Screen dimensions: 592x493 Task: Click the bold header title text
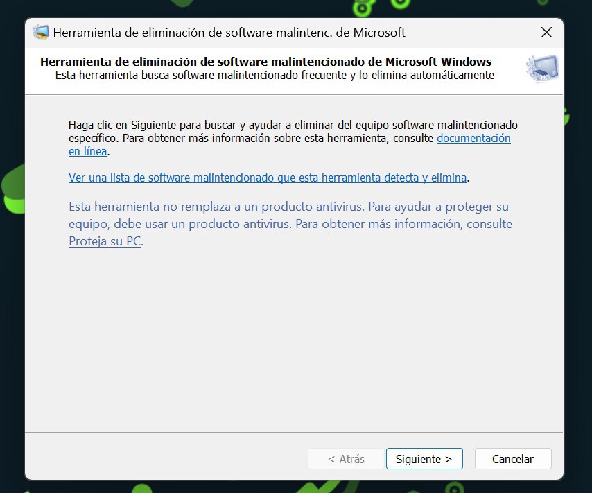[266, 62]
